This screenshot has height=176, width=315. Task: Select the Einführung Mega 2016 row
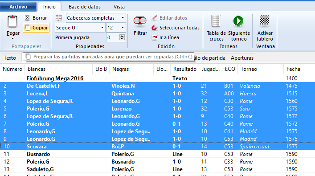coord(158,78)
